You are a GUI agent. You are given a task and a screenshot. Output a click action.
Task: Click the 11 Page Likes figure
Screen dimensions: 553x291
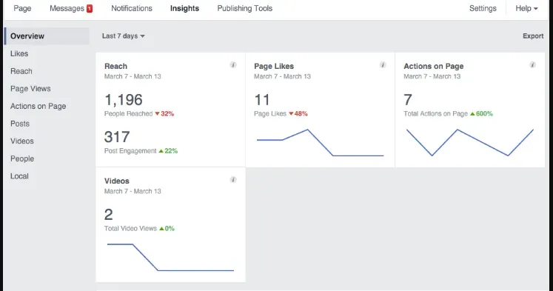[262, 100]
